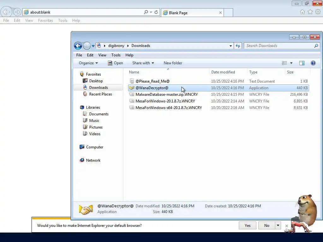The image size is (323, 242).
Task: Select Downloads in the navigation pane
Action: coord(98,88)
